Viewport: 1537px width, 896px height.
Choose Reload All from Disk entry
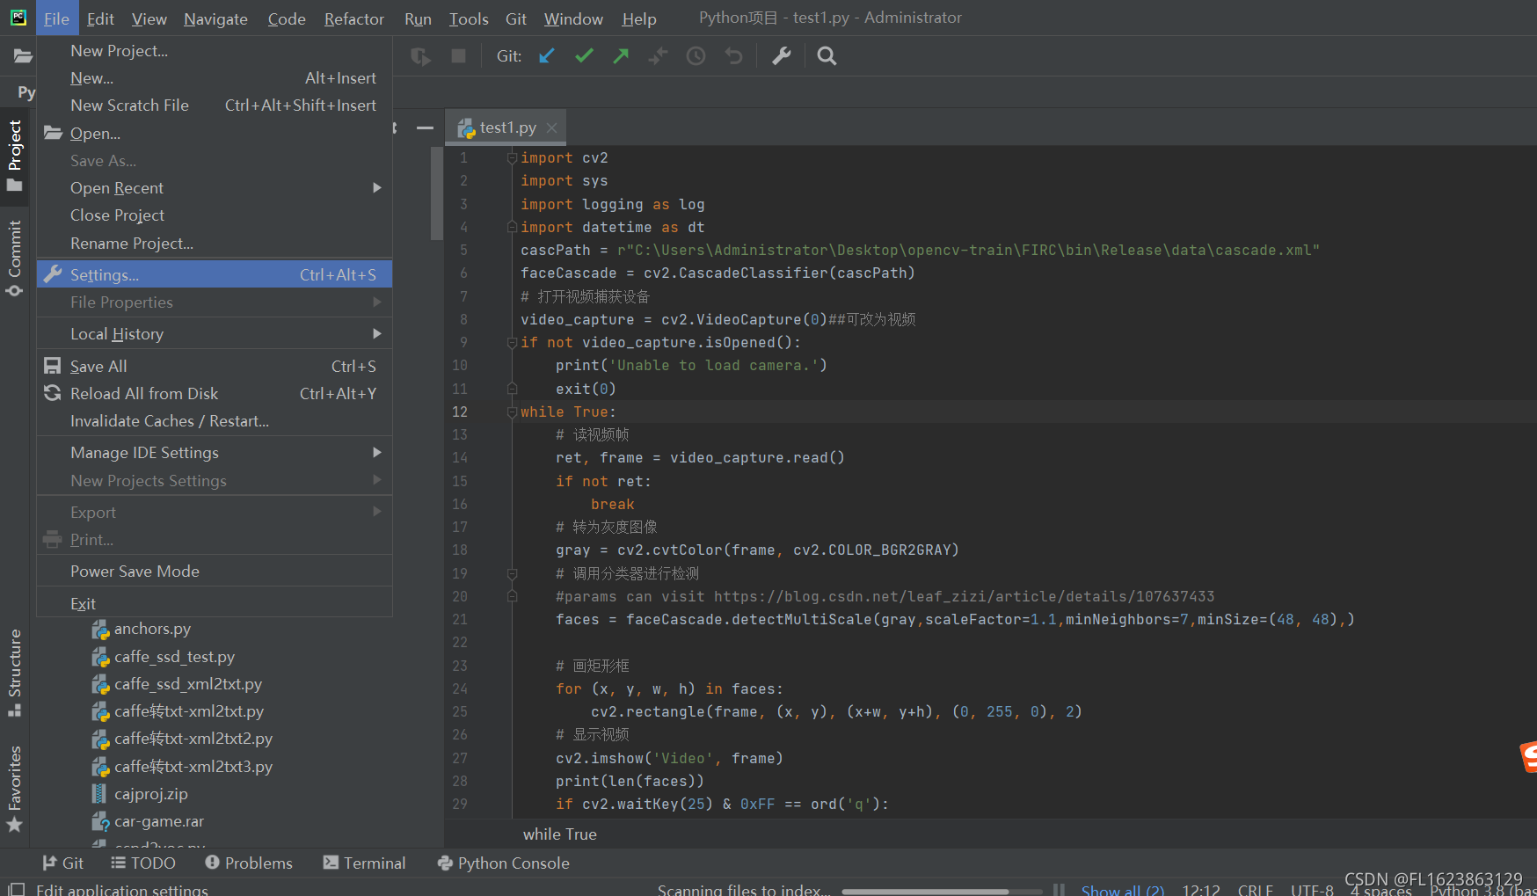tap(215, 394)
